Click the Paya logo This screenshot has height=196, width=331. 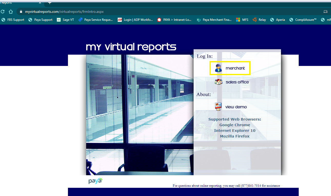point(95,181)
